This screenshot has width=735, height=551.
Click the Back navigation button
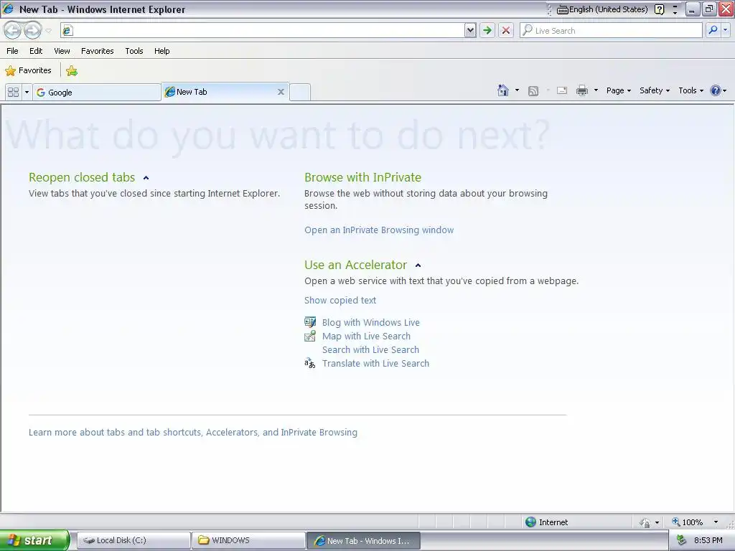tap(13, 30)
